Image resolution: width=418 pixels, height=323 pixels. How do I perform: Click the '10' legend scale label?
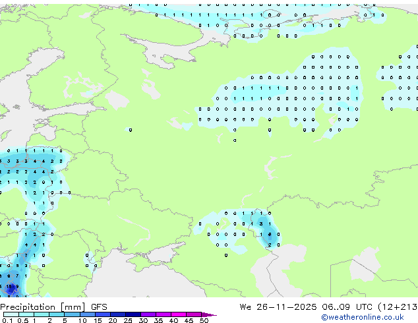[x=82, y=320]
